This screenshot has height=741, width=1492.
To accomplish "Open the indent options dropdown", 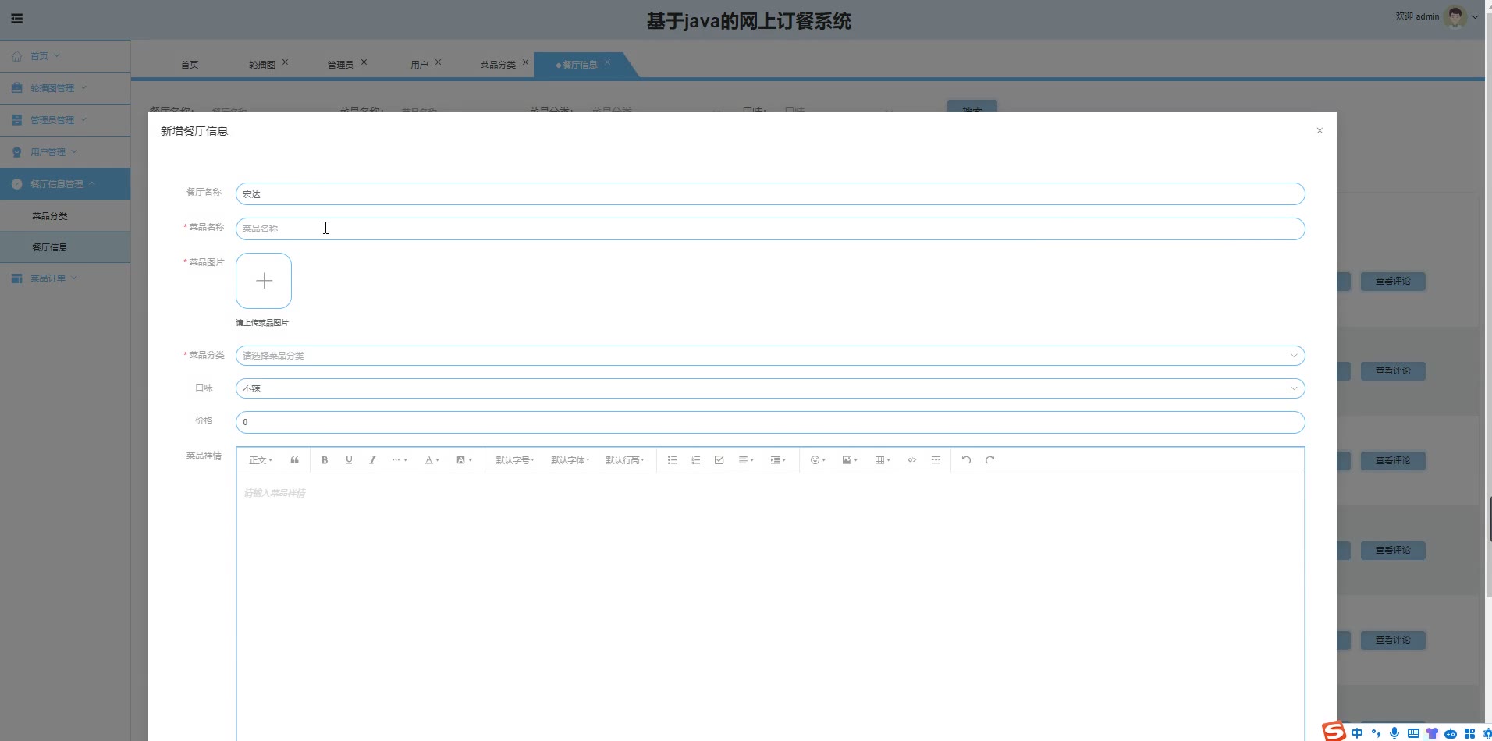I will (x=778, y=460).
